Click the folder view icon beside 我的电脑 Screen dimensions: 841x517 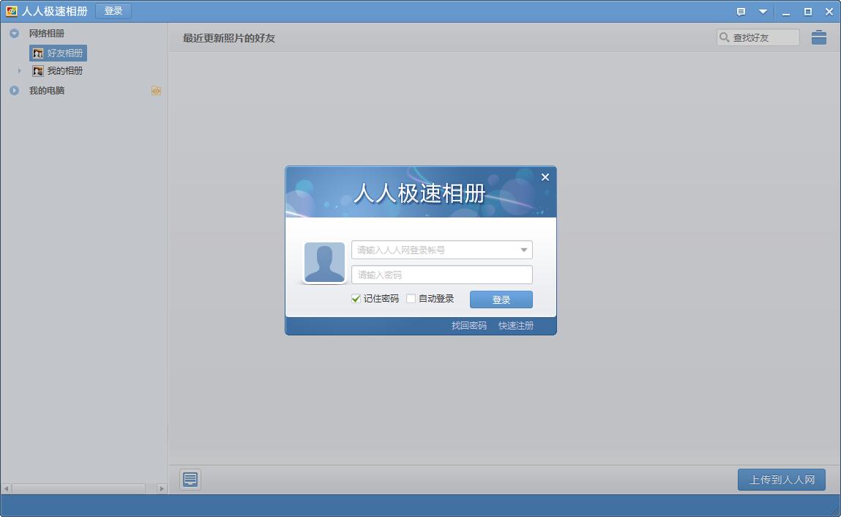[156, 91]
